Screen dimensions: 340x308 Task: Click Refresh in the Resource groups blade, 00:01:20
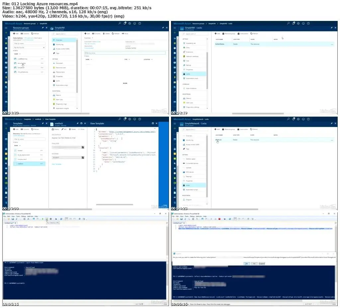35,34
